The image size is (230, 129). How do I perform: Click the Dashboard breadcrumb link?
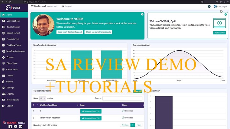[52, 7]
